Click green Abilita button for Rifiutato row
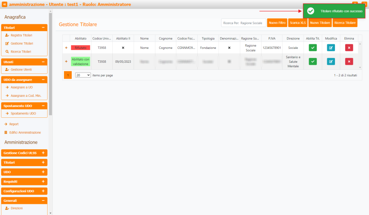This screenshot has width=369, height=215. click(313, 48)
